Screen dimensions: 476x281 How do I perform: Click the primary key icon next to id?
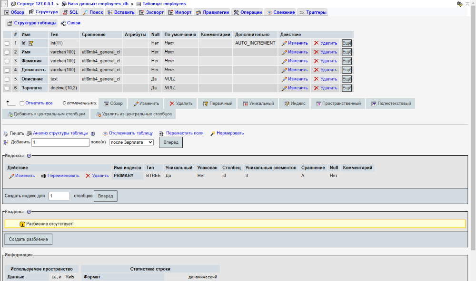click(x=30, y=43)
